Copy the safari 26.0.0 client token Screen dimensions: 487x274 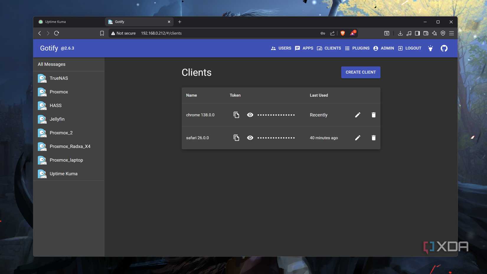pyautogui.click(x=236, y=138)
